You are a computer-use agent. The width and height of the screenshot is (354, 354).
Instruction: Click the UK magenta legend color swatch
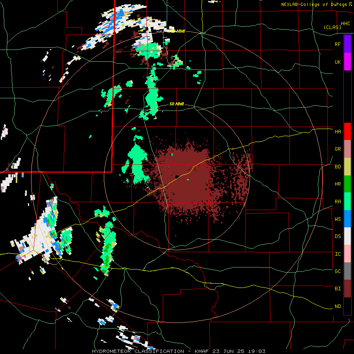point(347,62)
